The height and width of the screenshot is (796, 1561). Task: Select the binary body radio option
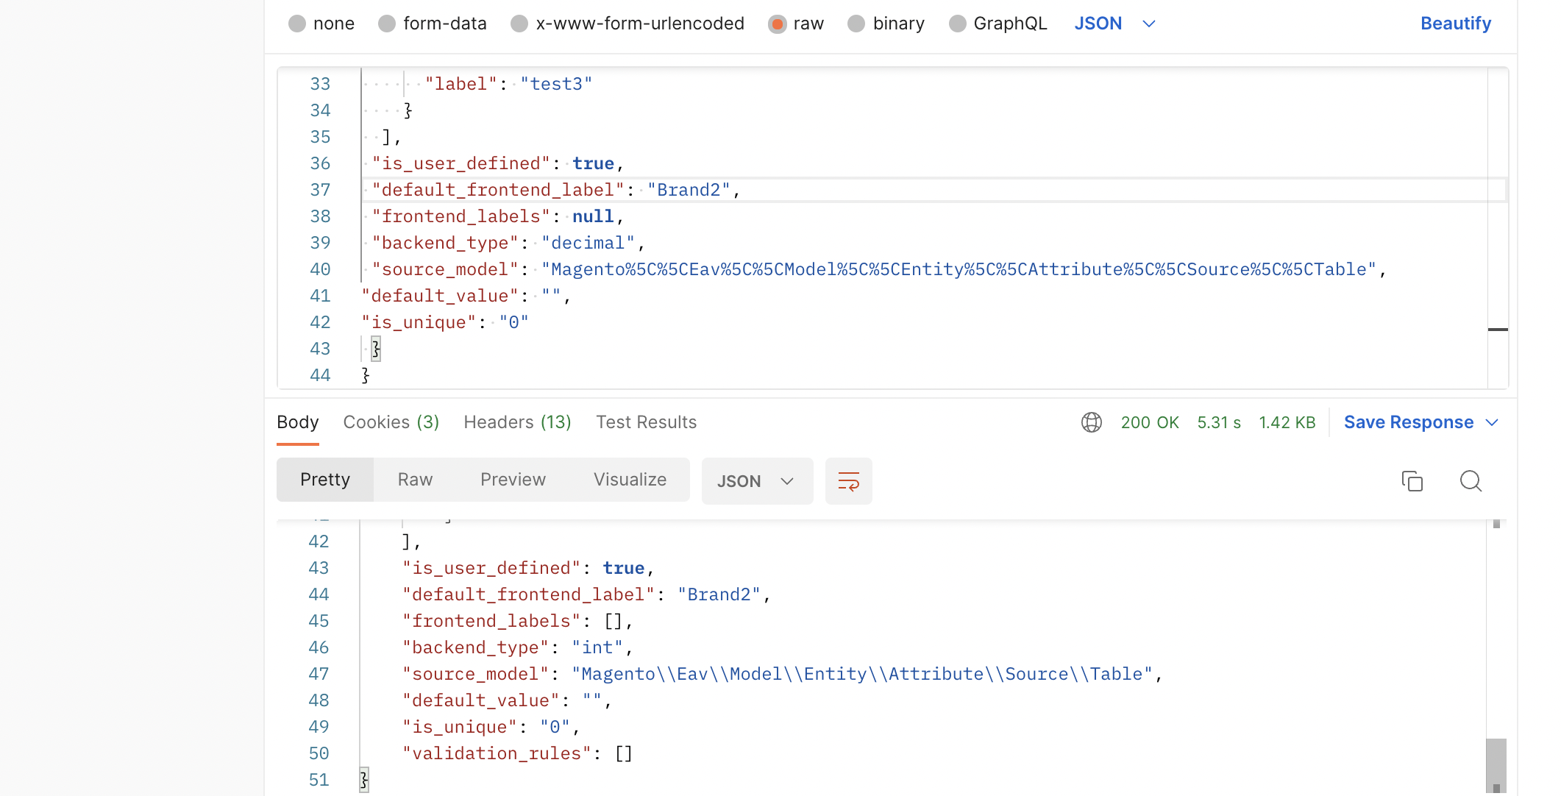pos(856,24)
